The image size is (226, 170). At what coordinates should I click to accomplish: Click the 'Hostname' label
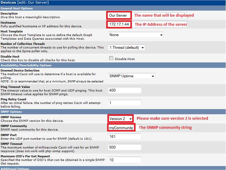[x=8, y=22]
